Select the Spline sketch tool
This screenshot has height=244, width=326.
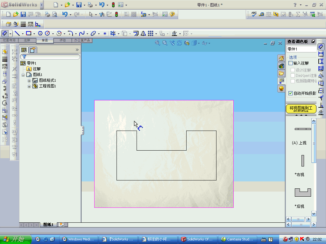81,33
